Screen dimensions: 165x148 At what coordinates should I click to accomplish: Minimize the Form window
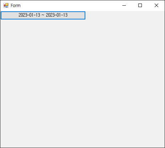pos(124,5)
